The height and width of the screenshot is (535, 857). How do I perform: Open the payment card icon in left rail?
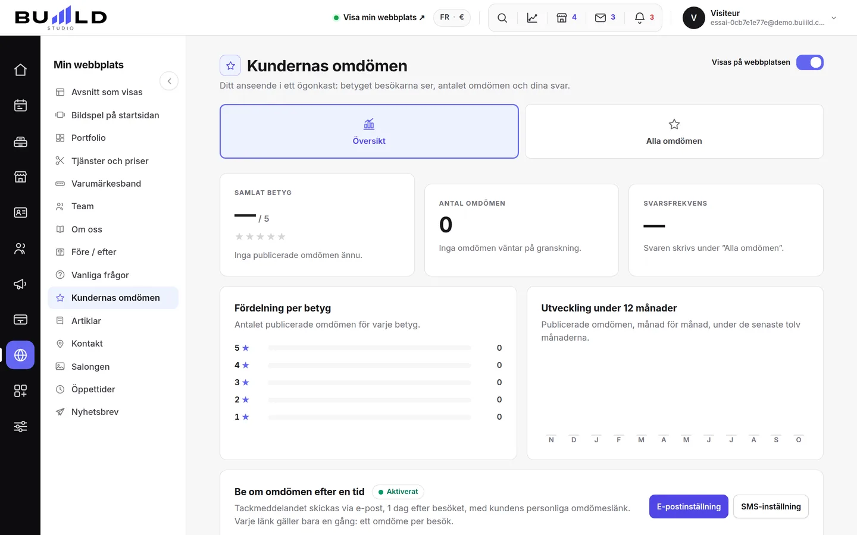(x=20, y=320)
